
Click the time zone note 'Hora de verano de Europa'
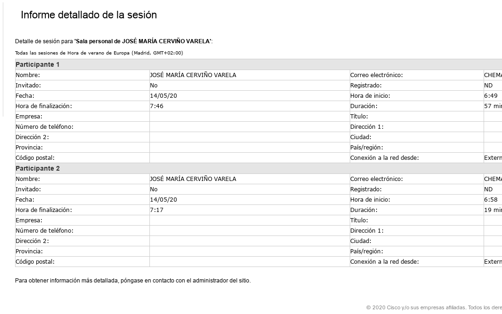pyautogui.click(x=99, y=53)
